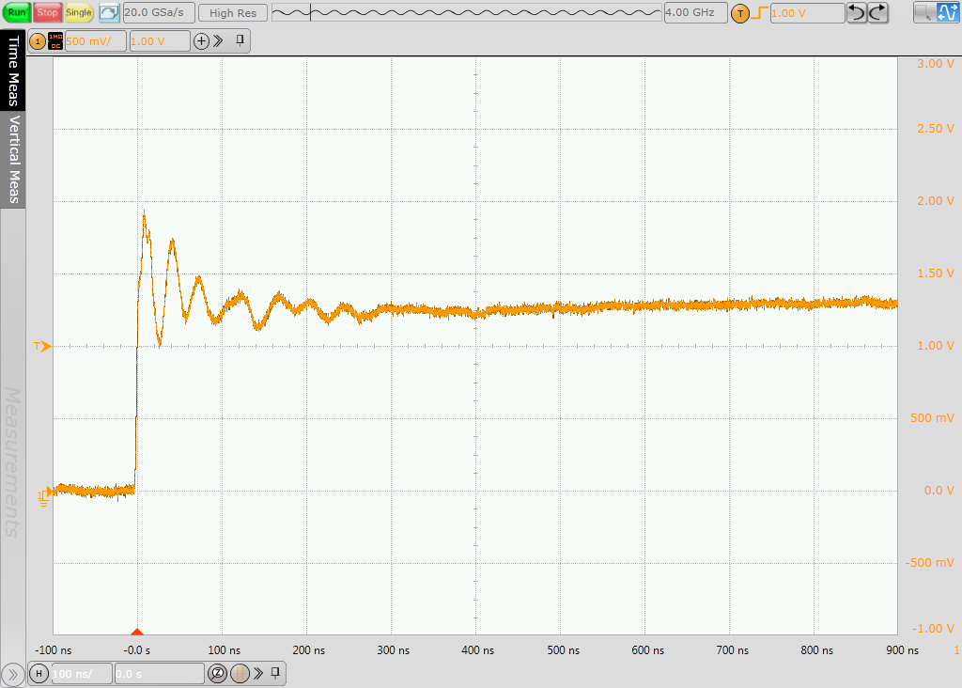Click the channel 1 offset 1.00 V field

[160, 41]
